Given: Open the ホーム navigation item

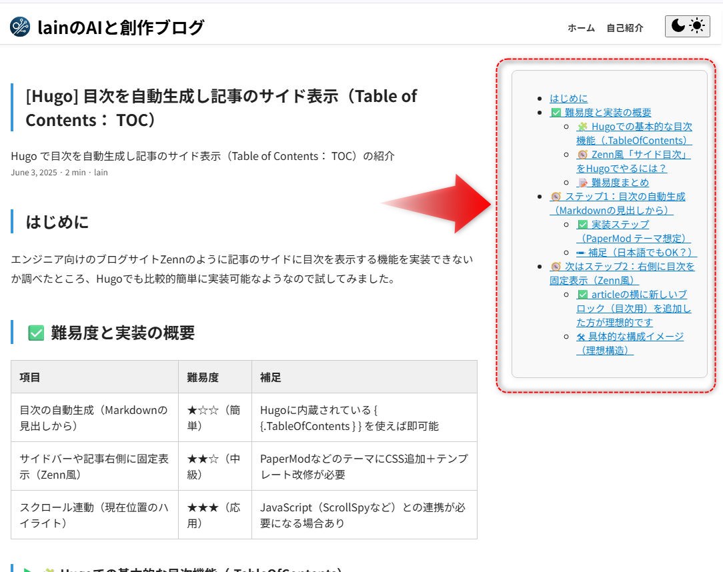Looking at the screenshot, I should click(581, 27).
